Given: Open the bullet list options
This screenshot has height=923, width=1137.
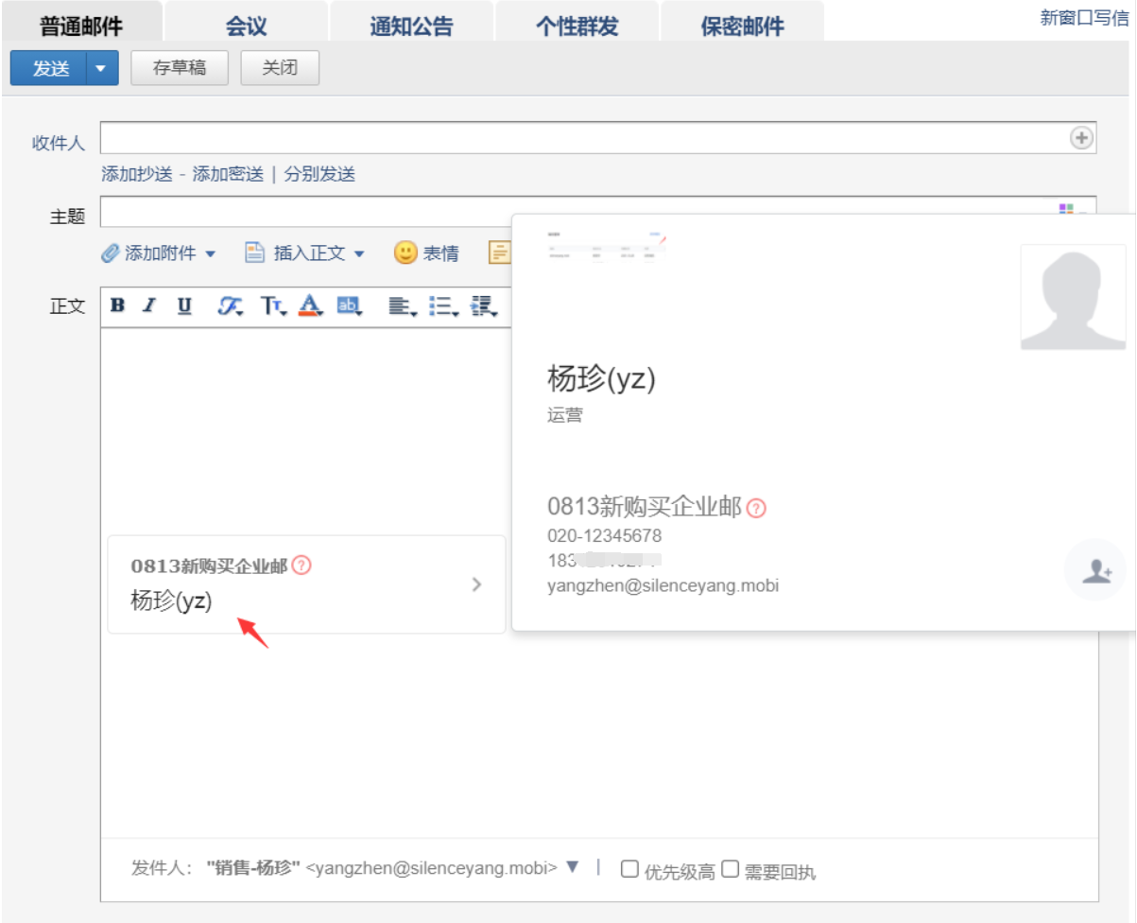Looking at the screenshot, I should point(441,305).
